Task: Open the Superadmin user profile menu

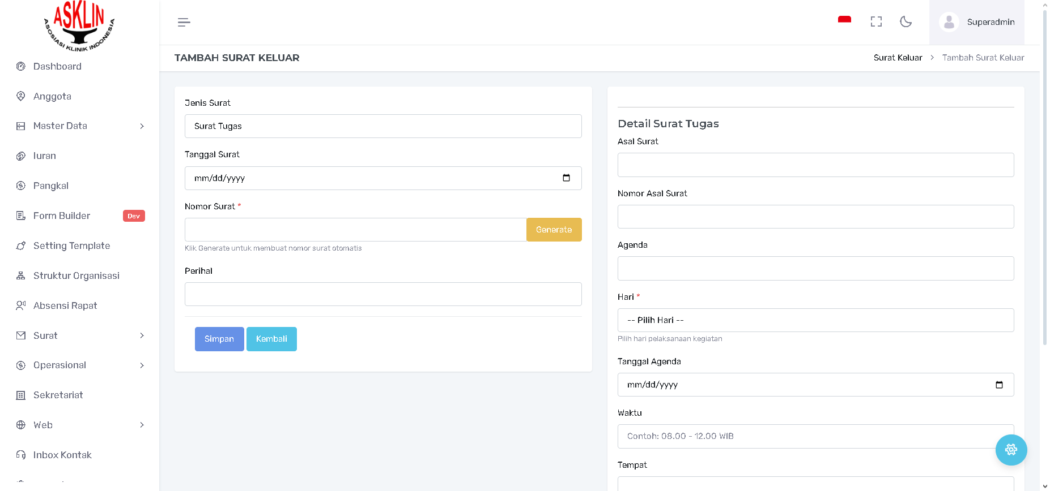Action: [x=977, y=22]
